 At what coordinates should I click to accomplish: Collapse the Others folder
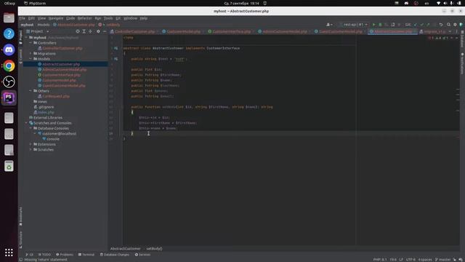[x=31, y=91]
